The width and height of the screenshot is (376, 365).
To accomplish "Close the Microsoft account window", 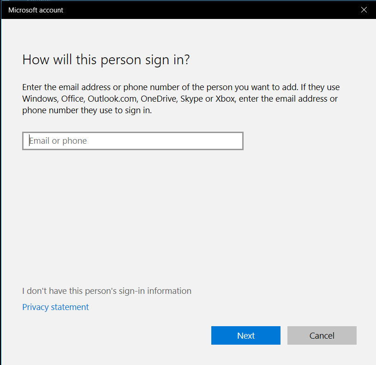I will pyautogui.click(x=364, y=10).
